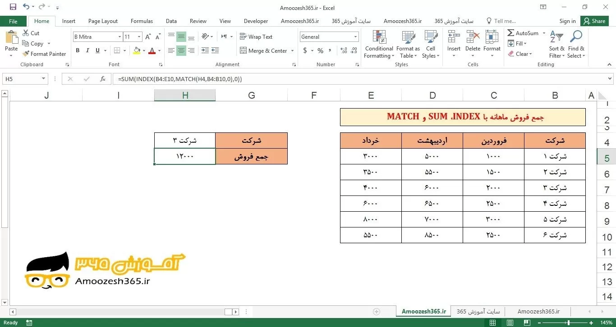Screen dimensions: 616x327
Task: Apply Percent Style
Action: pyautogui.click(x=320, y=51)
